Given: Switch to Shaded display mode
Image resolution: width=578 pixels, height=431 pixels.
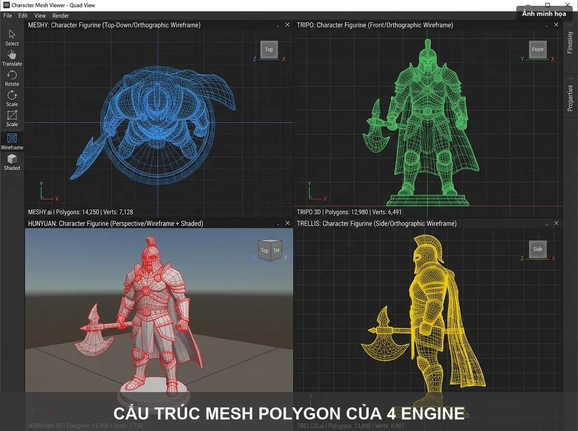Looking at the screenshot, I should tap(12, 162).
